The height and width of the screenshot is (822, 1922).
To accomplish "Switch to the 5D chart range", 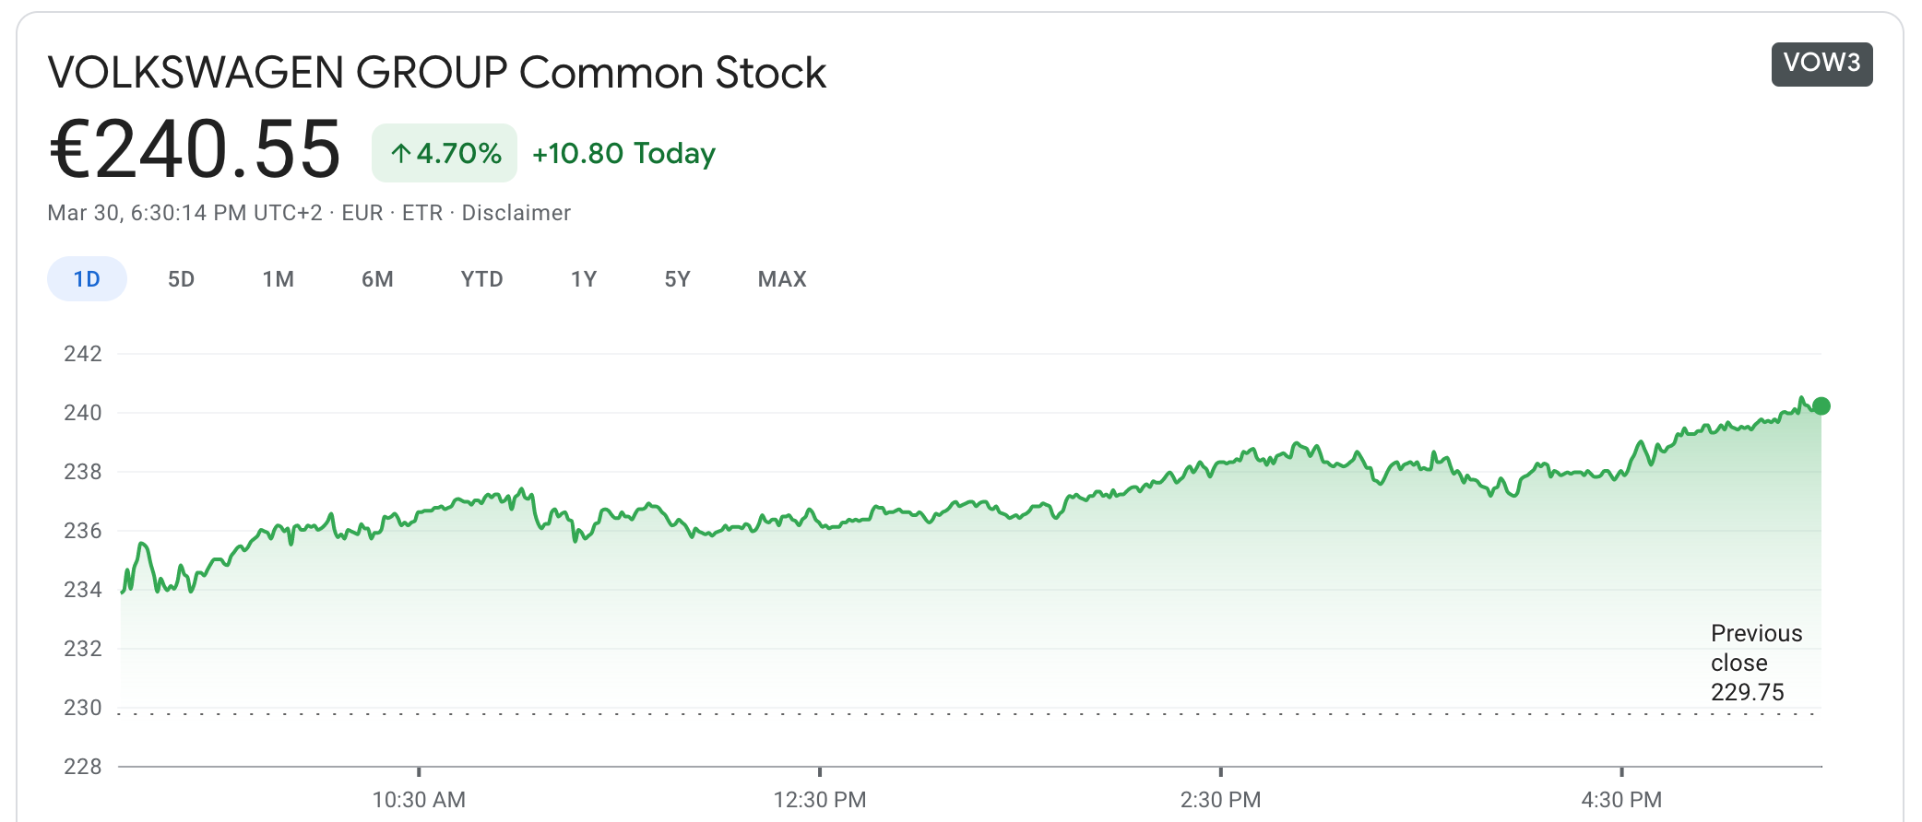I will tap(181, 279).
